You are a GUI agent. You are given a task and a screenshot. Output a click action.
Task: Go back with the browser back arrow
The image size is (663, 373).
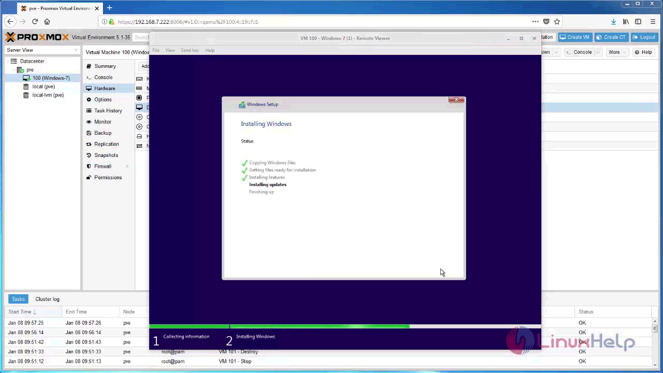10,22
